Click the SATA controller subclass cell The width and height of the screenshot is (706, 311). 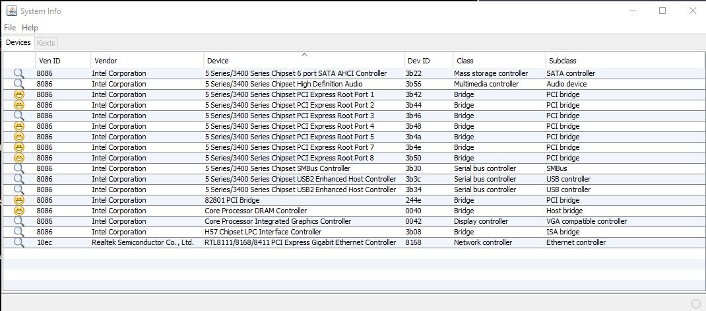coord(571,73)
